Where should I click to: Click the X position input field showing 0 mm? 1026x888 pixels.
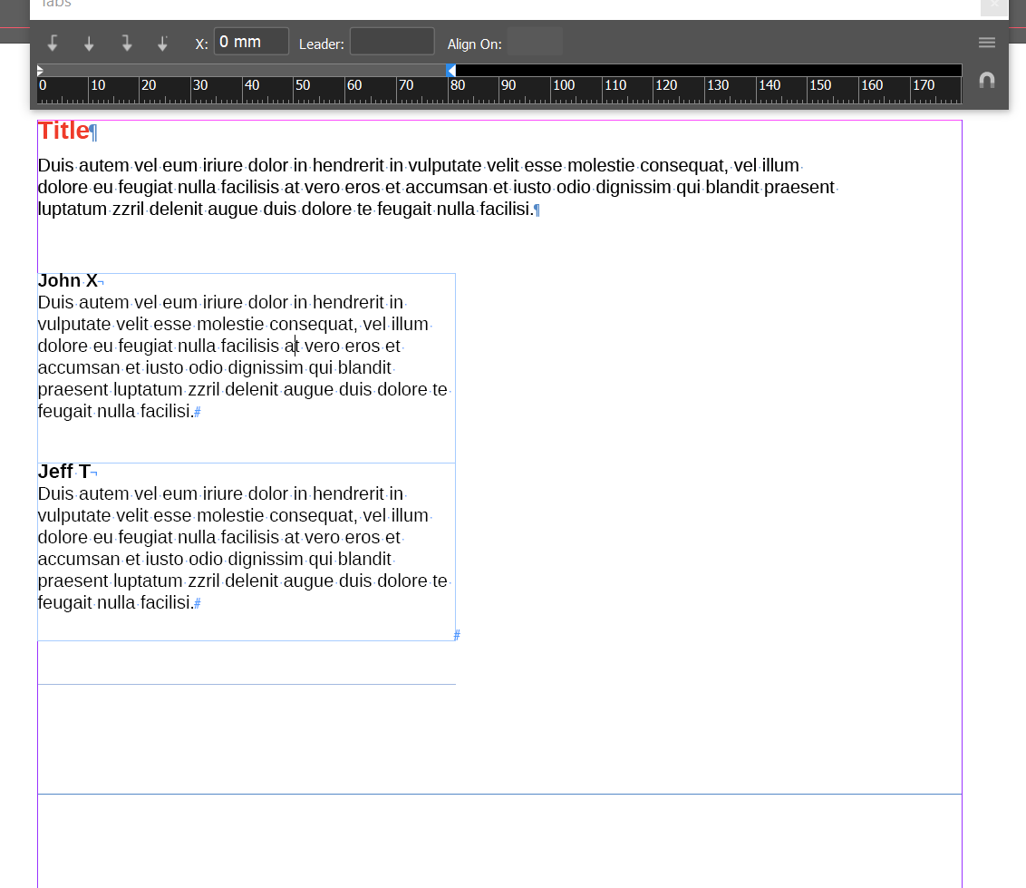click(251, 41)
